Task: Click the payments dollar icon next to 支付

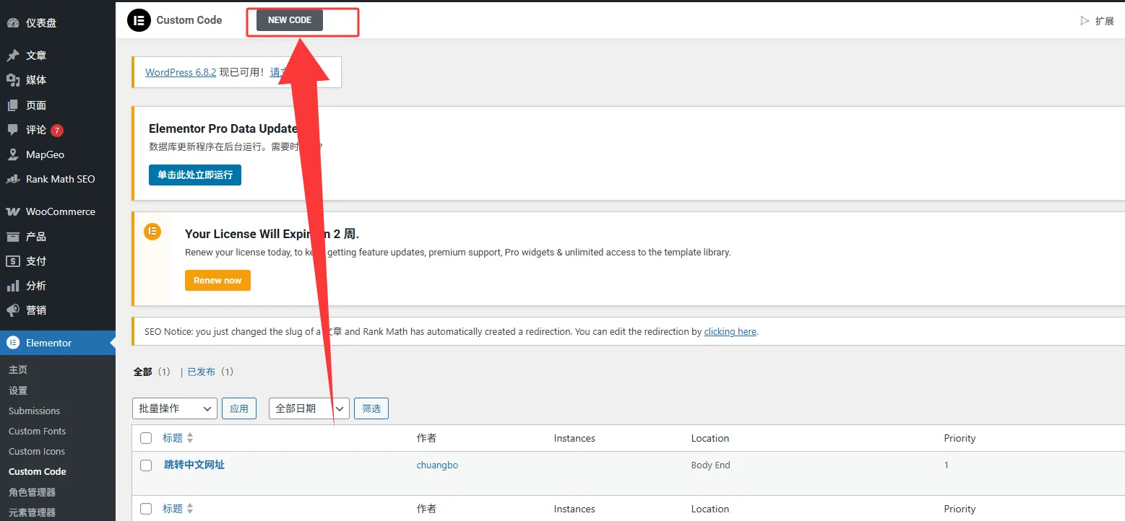Action: coord(13,261)
